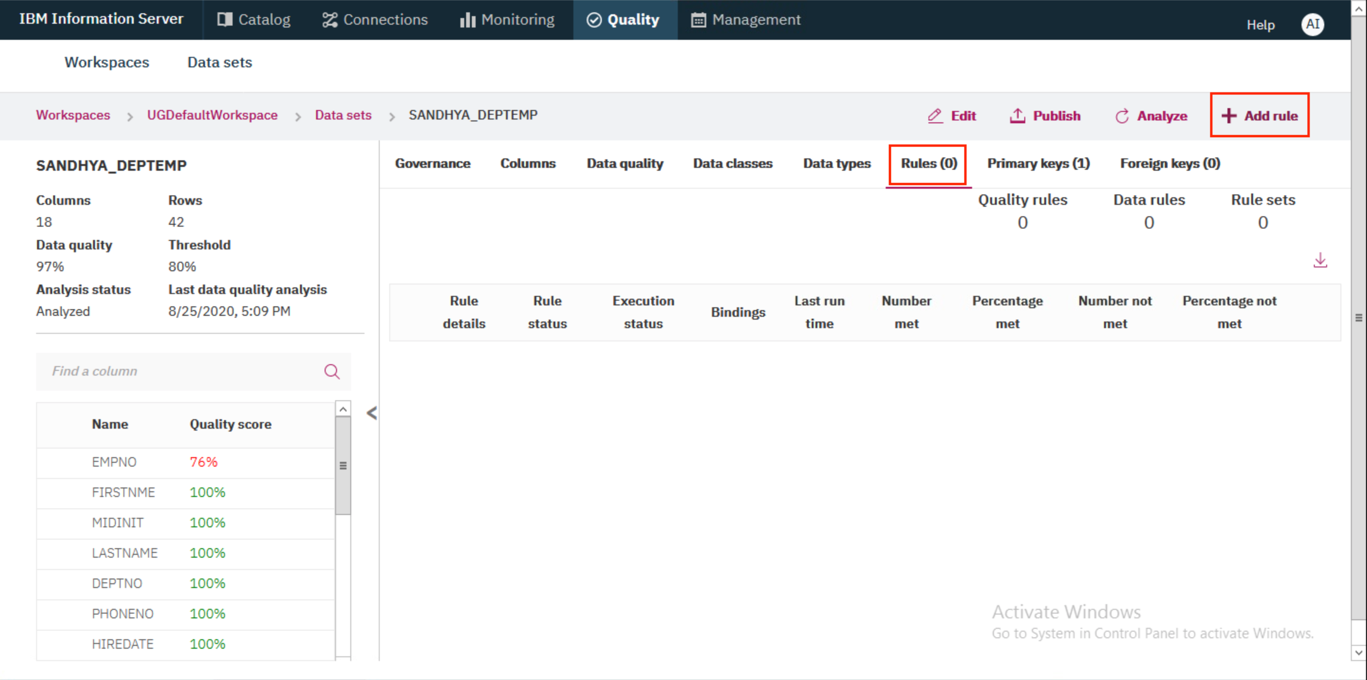The image size is (1367, 680).
Task: Go to Workspaces subnav tab
Action: (107, 62)
